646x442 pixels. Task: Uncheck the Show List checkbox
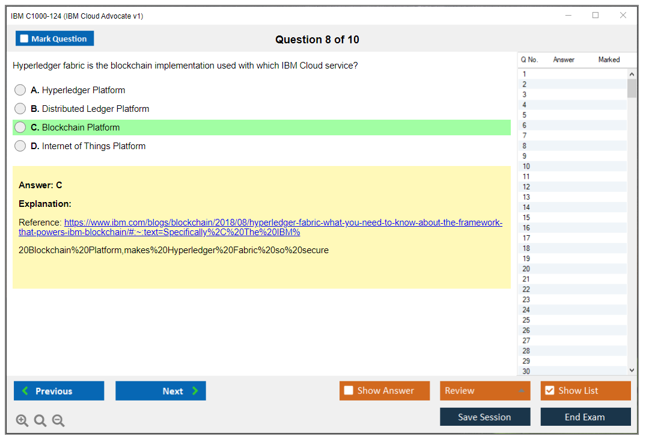click(x=549, y=391)
